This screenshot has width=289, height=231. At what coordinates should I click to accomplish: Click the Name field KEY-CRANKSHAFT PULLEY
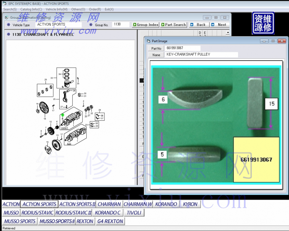click(201, 54)
